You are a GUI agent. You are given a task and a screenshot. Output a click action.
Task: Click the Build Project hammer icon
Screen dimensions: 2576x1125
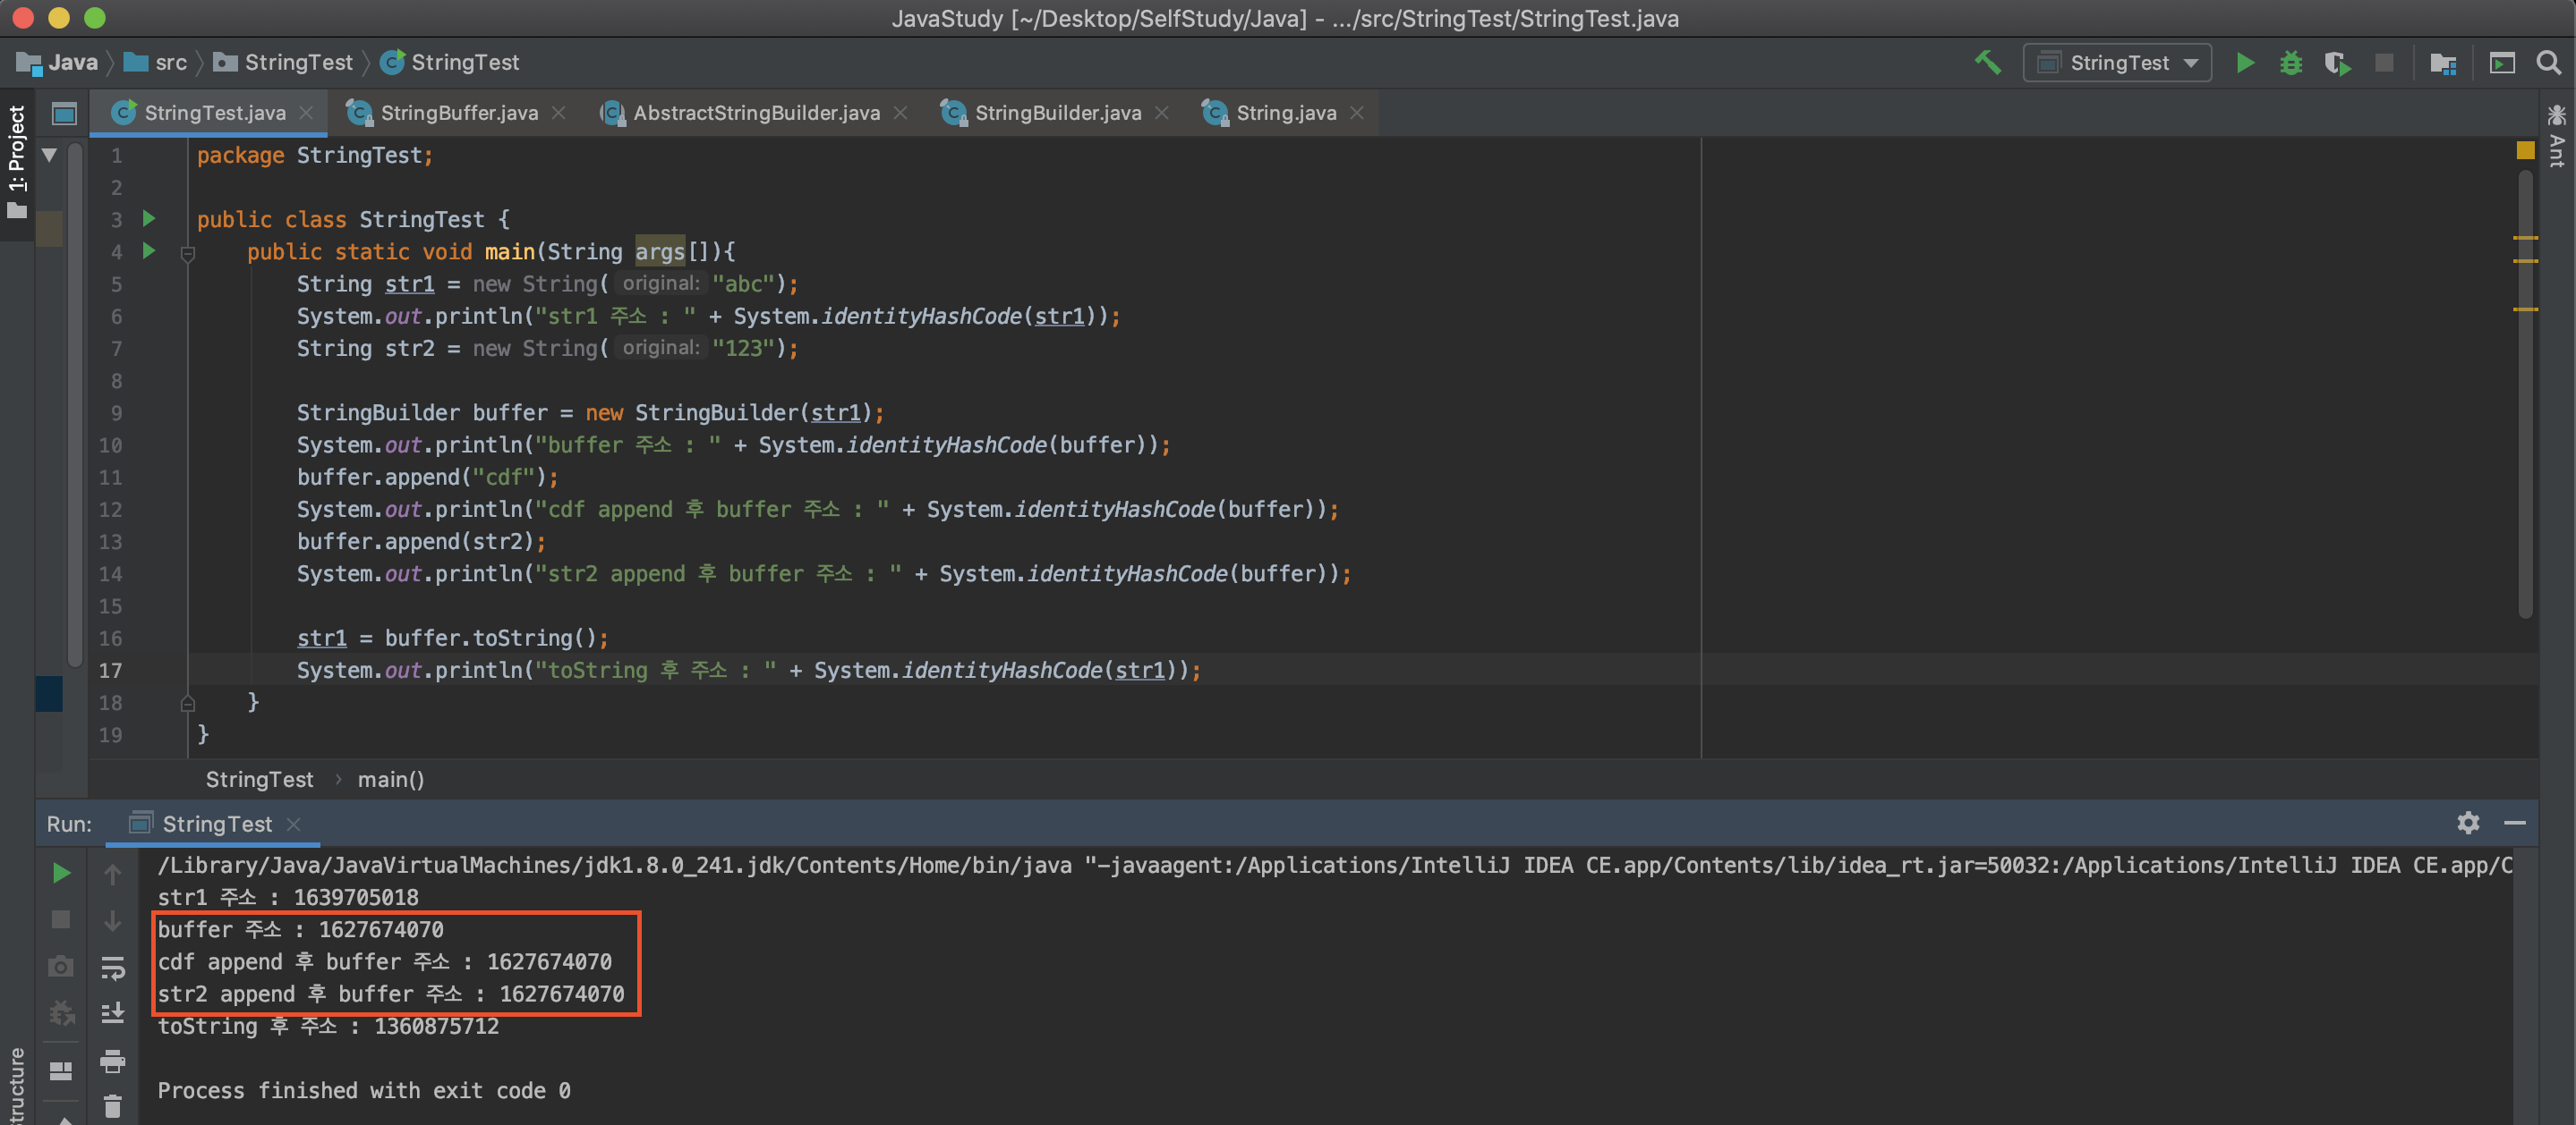pos(1987,63)
